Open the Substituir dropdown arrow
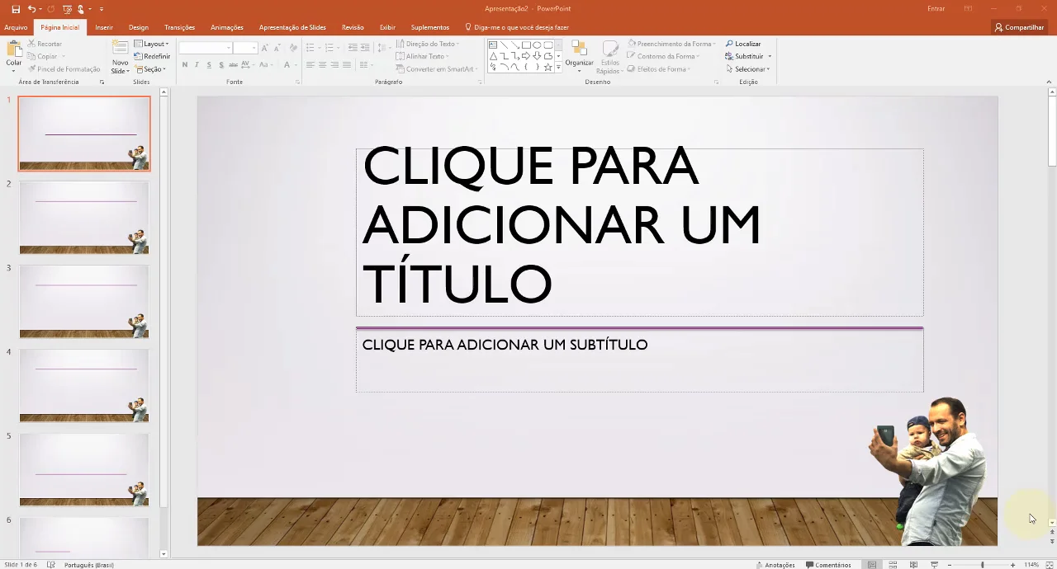This screenshot has width=1057, height=569. (770, 56)
